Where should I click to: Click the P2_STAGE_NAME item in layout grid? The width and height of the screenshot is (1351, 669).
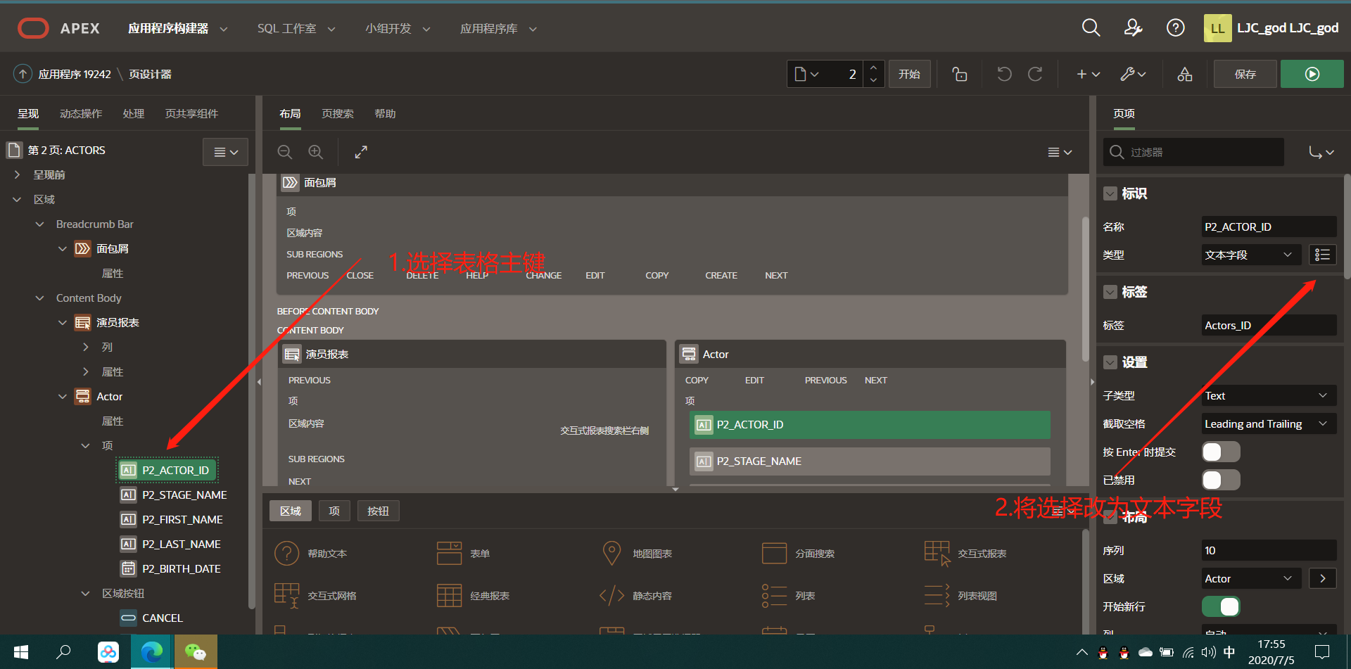(870, 461)
